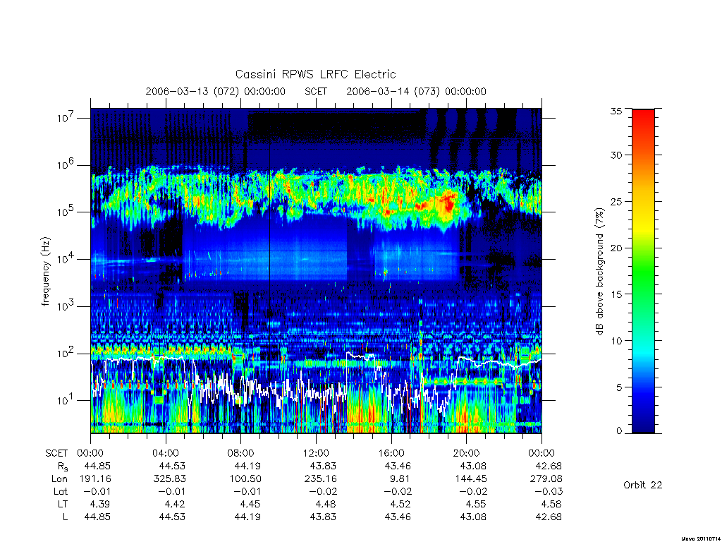Click the Rs value 43.83
Viewport: 722px width, 542px height.
(x=322, y=466)
